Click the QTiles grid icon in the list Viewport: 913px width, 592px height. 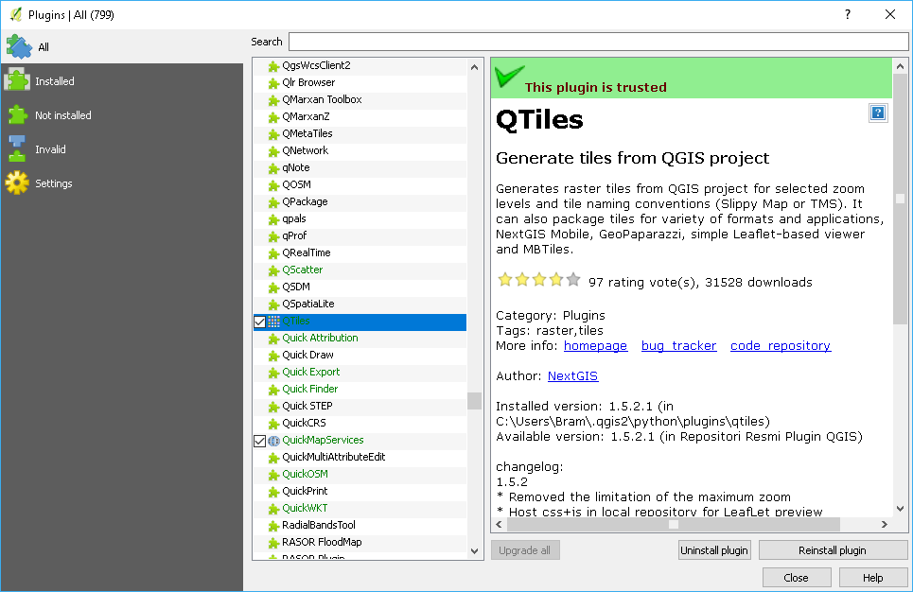coord(272,322)
